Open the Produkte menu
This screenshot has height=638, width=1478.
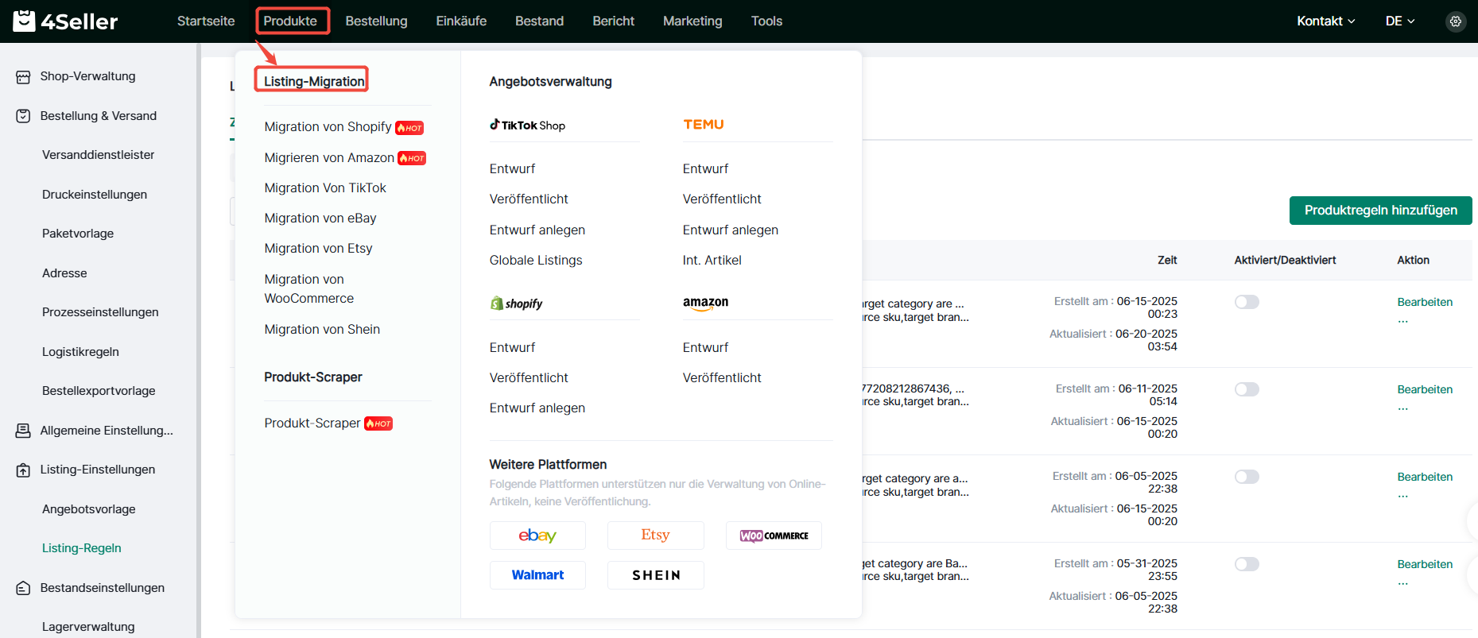tap(290, 21)
